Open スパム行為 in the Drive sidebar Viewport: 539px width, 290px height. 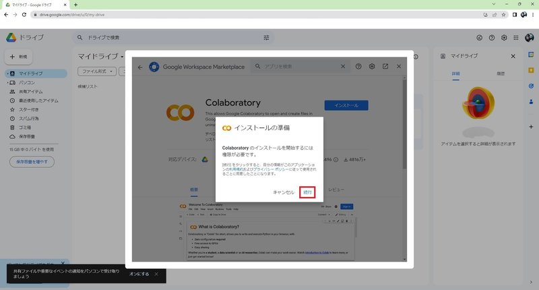[x=28, y=118]
